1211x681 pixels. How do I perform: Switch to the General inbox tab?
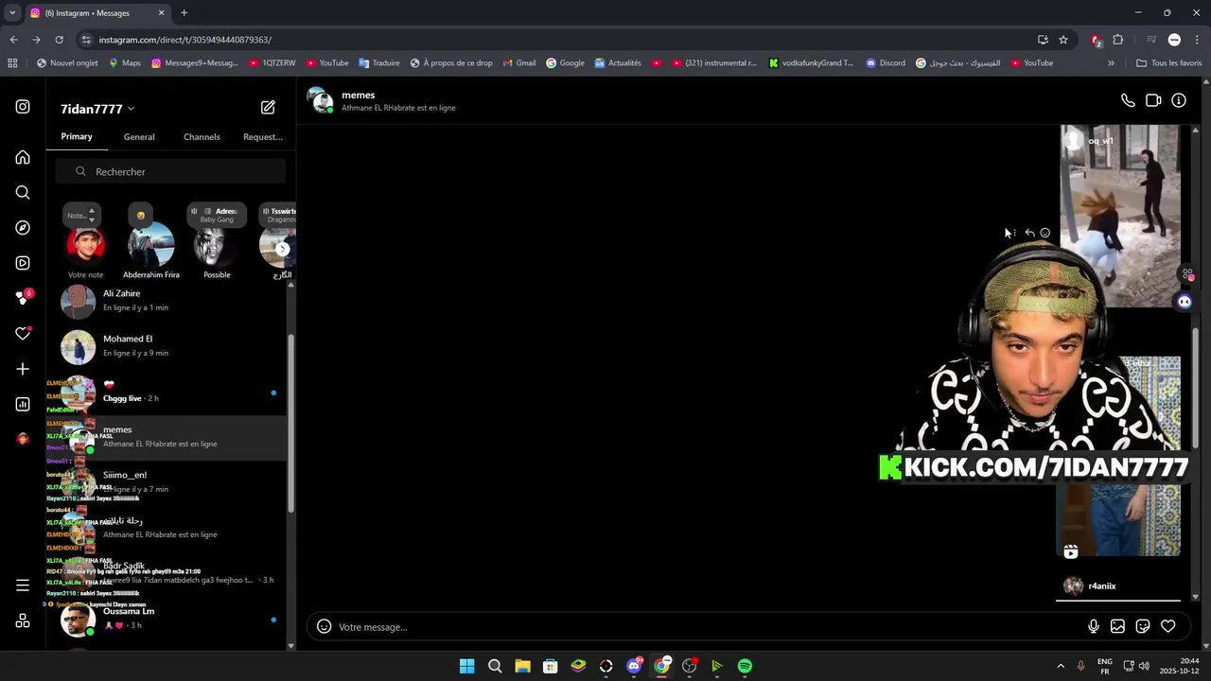[x=139, y=137]
